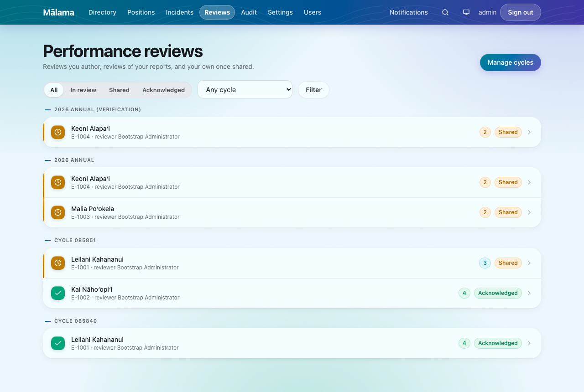Click clock icon for Keoni Alapaʻi verification review
584x392 pixels.
58,132
